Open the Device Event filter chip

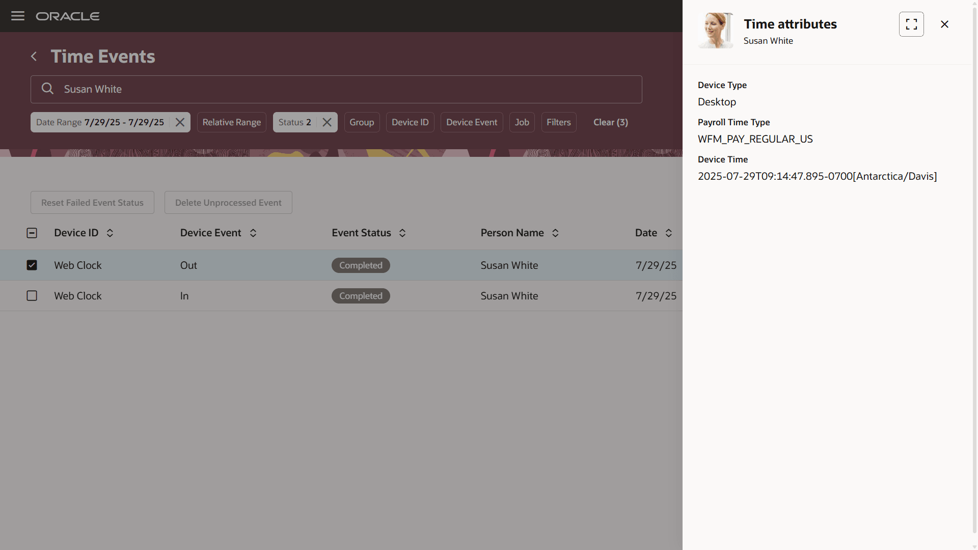coord(471,122)
